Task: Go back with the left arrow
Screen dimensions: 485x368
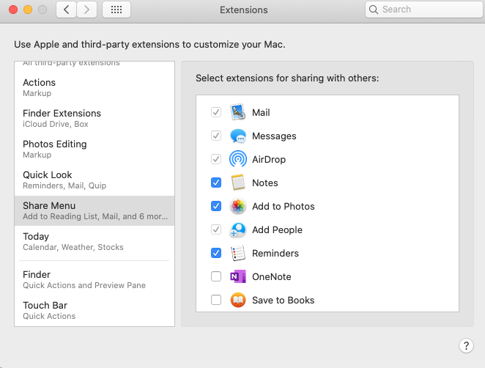Action: 66,10
